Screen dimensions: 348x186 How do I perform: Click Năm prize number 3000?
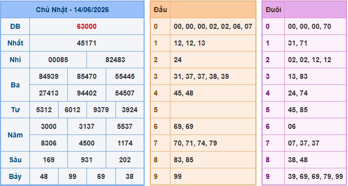[49, 126]
